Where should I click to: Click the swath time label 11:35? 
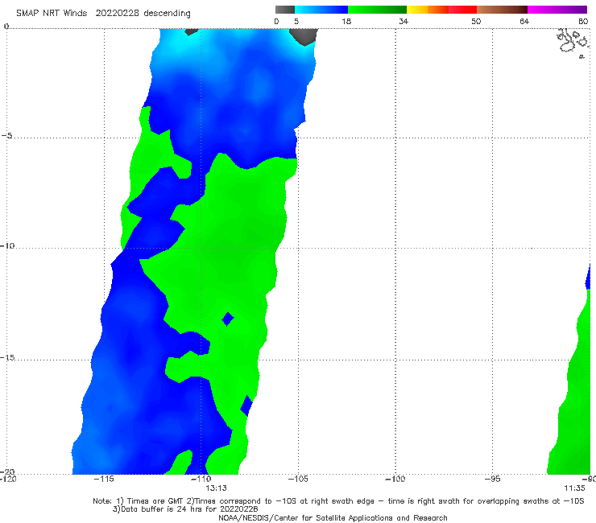coord(574,488)
